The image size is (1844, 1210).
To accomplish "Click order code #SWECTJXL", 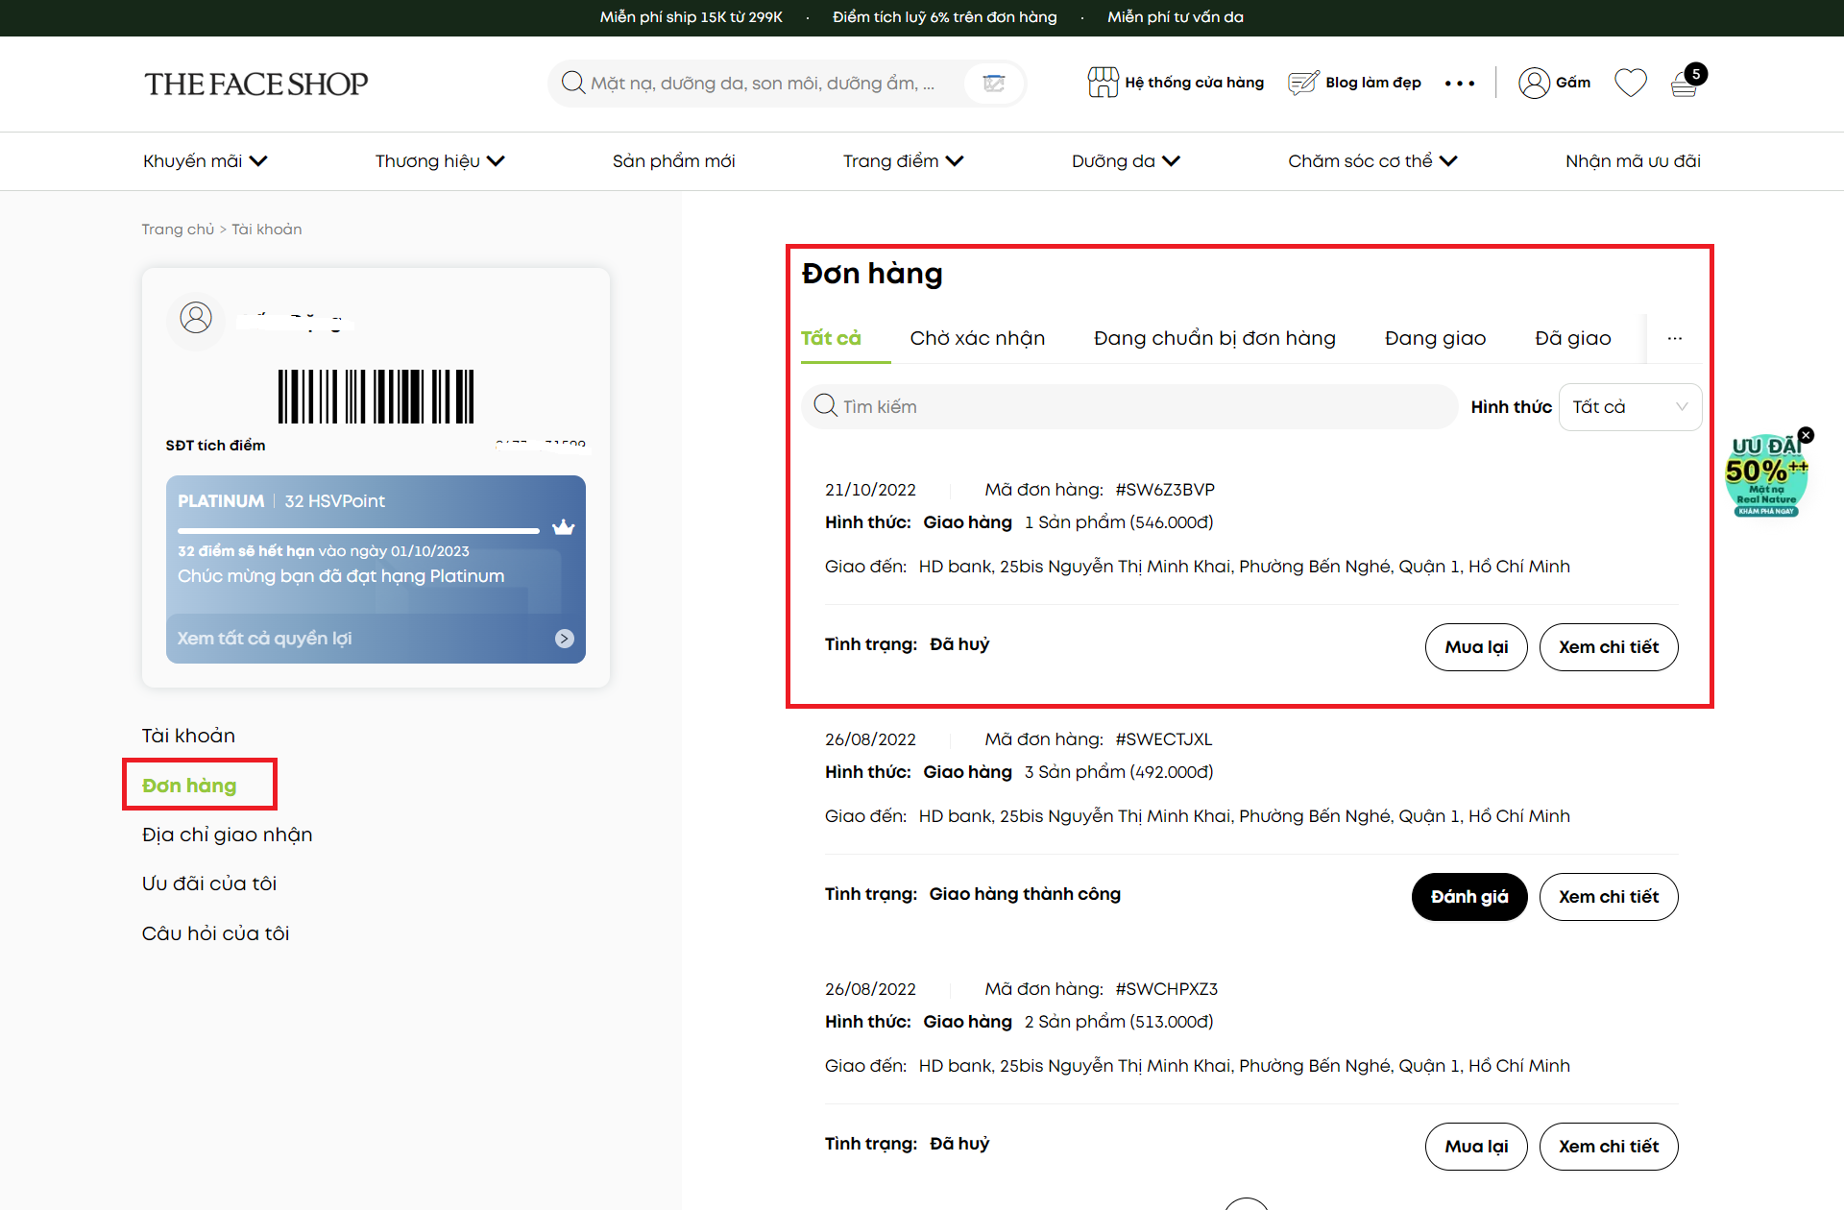I will [1164, 739].
